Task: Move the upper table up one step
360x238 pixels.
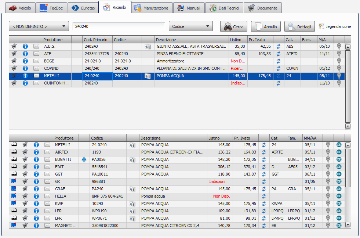Action: pyautogui.click(x=348, y=47)
